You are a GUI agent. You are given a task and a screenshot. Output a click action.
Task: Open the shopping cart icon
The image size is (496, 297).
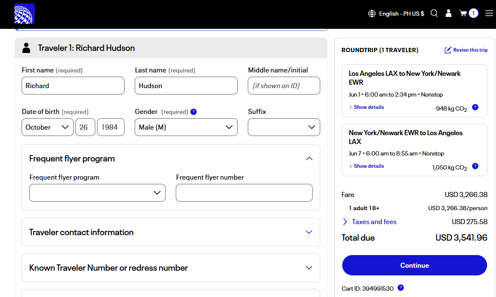(463, 13)
